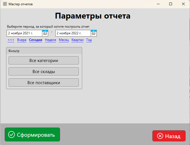
Task: Open the 'Все поставщики' filter selector
Action: coord(44,82)
